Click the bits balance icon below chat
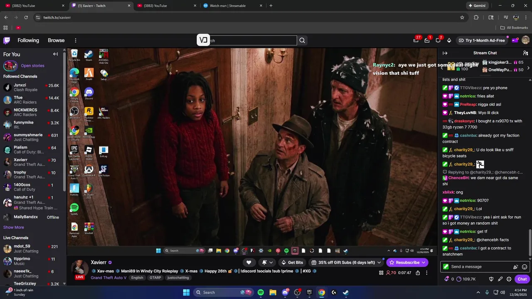The image size is (532, 299). (x=446, y=279)
